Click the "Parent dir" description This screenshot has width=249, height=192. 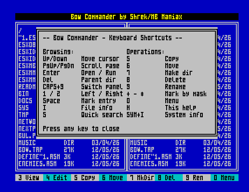pos(99,80)
